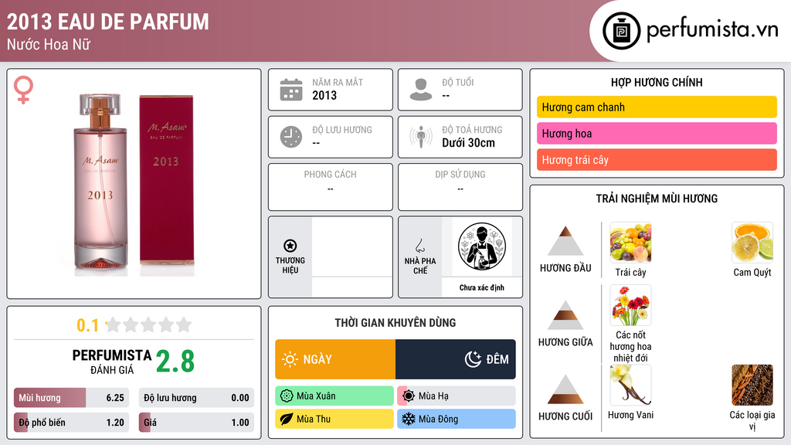Click the Chưa xác định perfumer label
Screen dimensions: 791x445
[482, 287]
